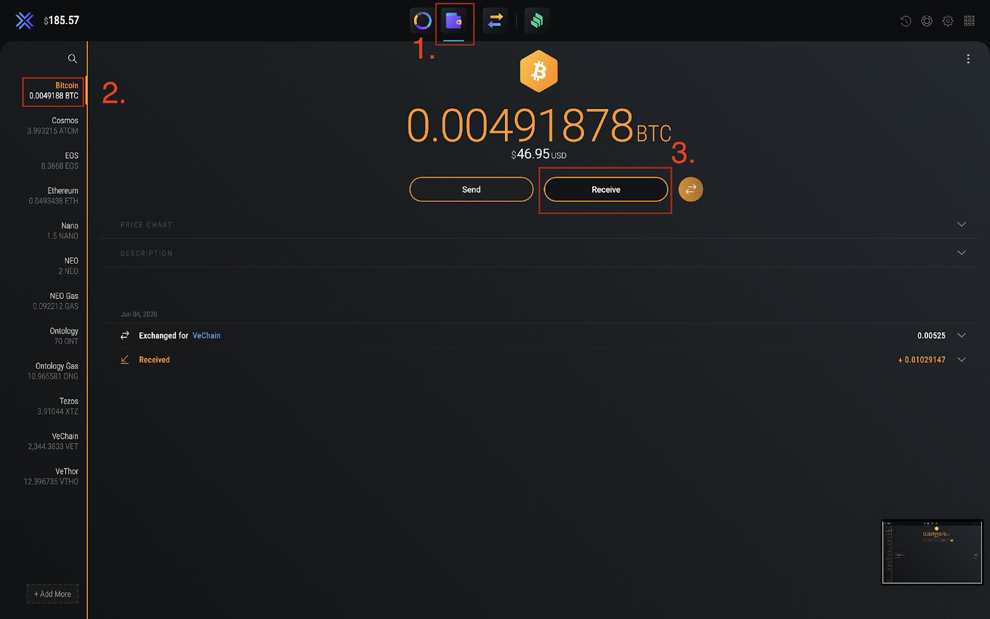Click the DESCRIPTION section label
Image resolution: width=990 pixels, height=619 pixels.
[146, 253]
